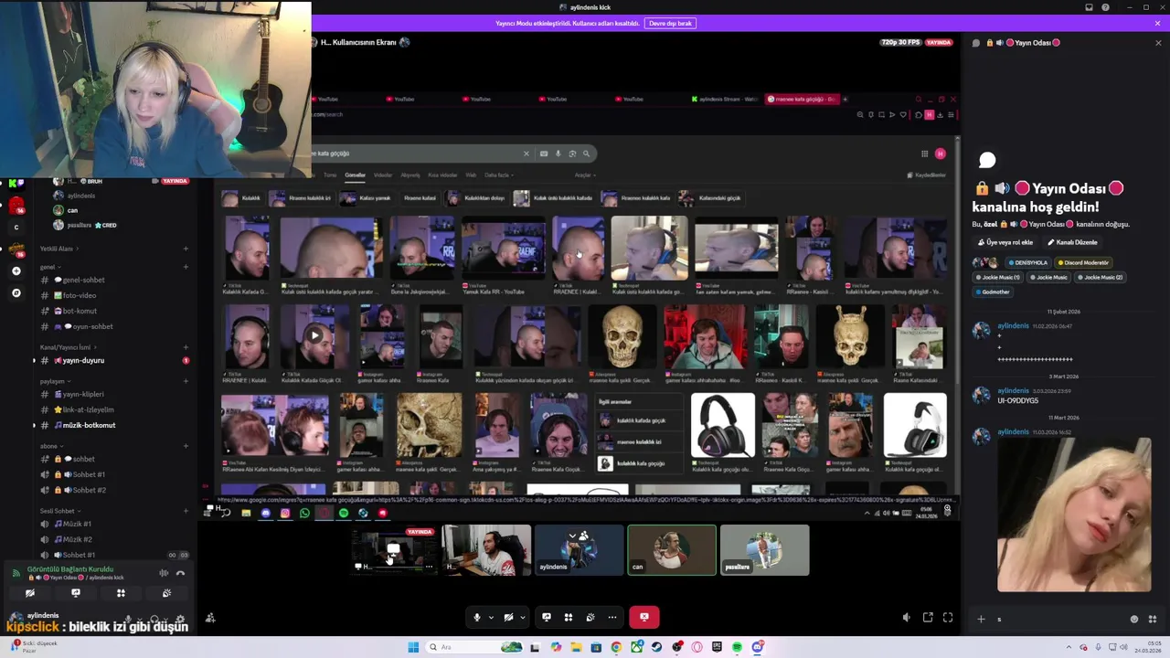Click Share Your Screen in call controls
Viewport: 1170px width, 658px height.
click(547, 617)
